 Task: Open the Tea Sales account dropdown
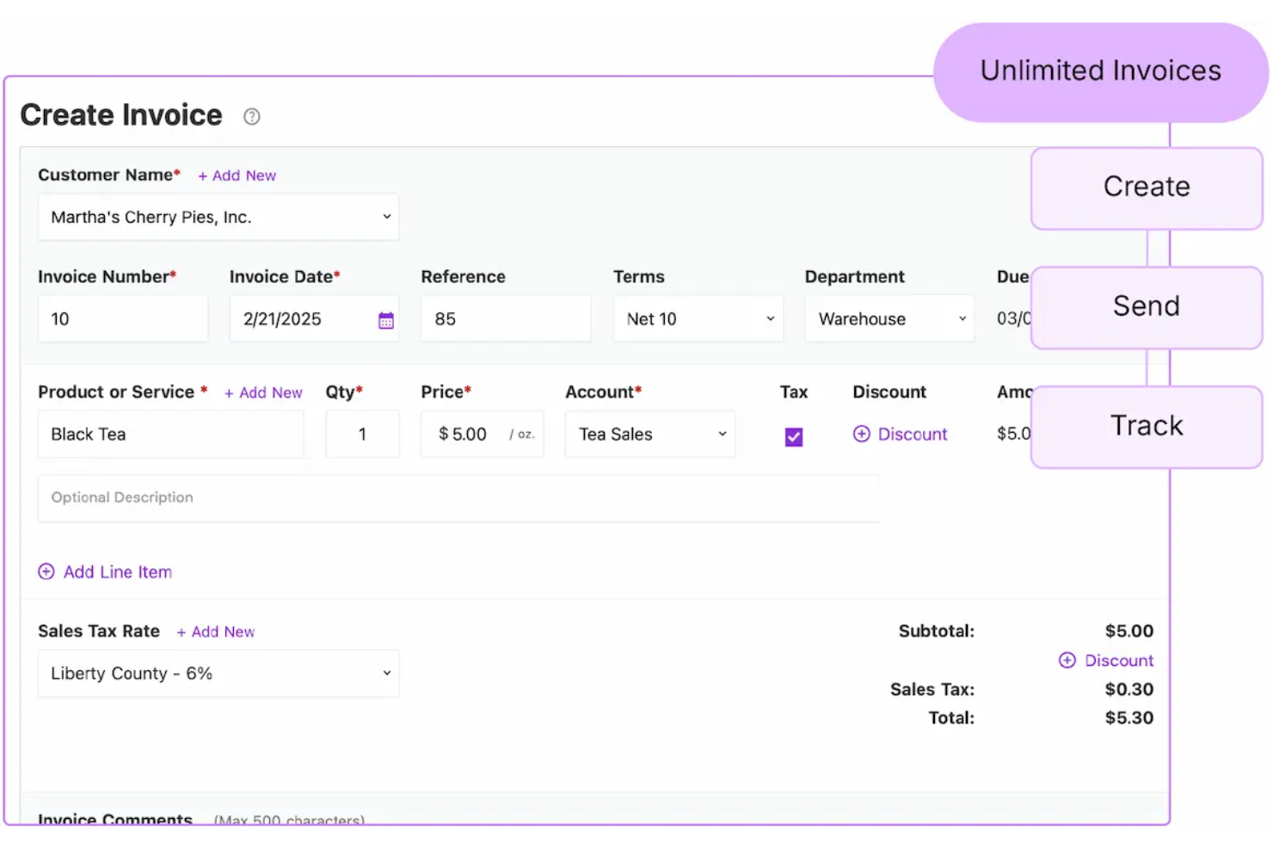pyautogui.click(x=649, y=434)
